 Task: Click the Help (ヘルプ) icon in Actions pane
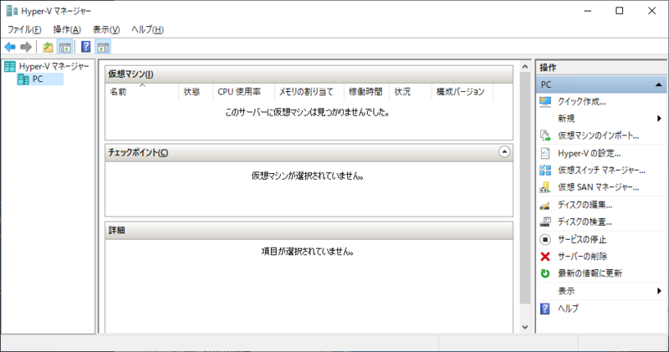[x=545, y=309]
